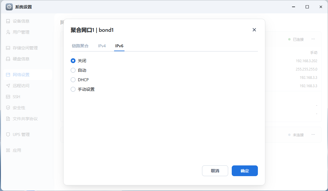Maximize the 系统设置 window
Screen dimensions: 328x191
[307, 7]
